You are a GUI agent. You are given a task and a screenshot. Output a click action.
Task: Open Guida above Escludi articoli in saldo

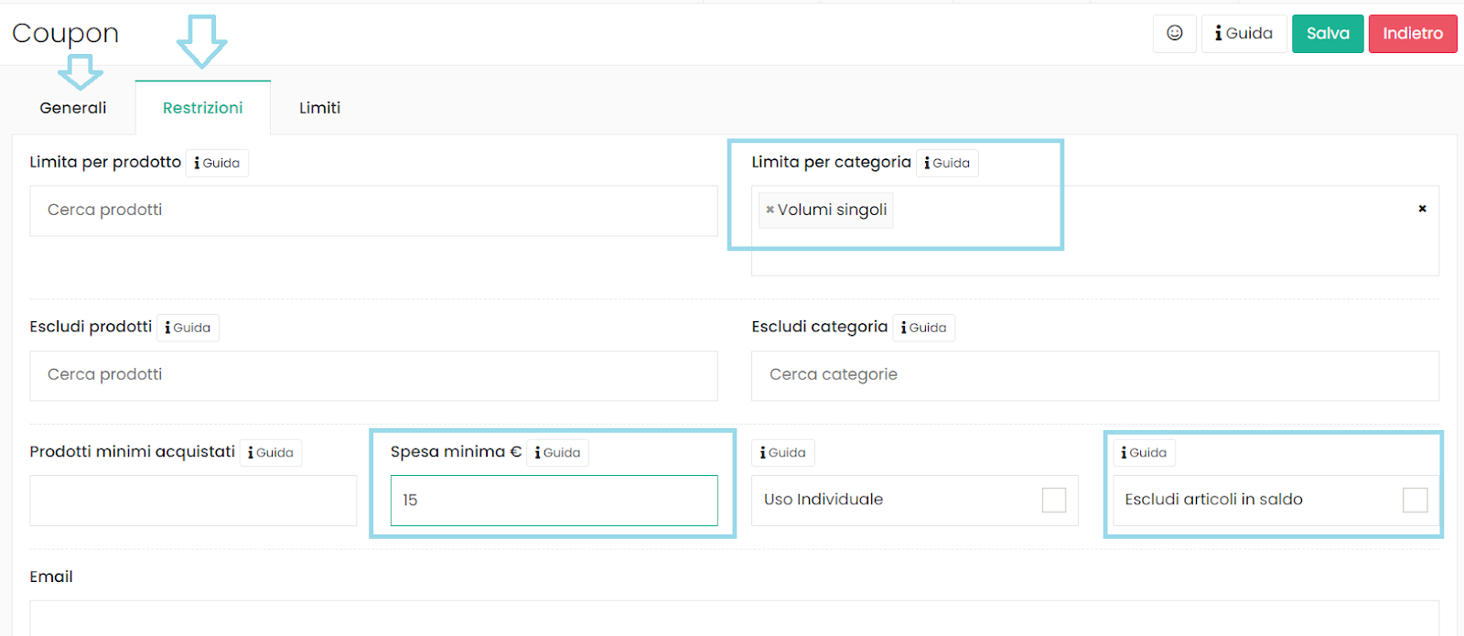1144,453
